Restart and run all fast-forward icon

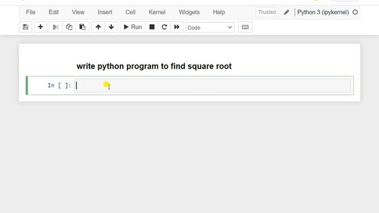(x=177, y=27)
